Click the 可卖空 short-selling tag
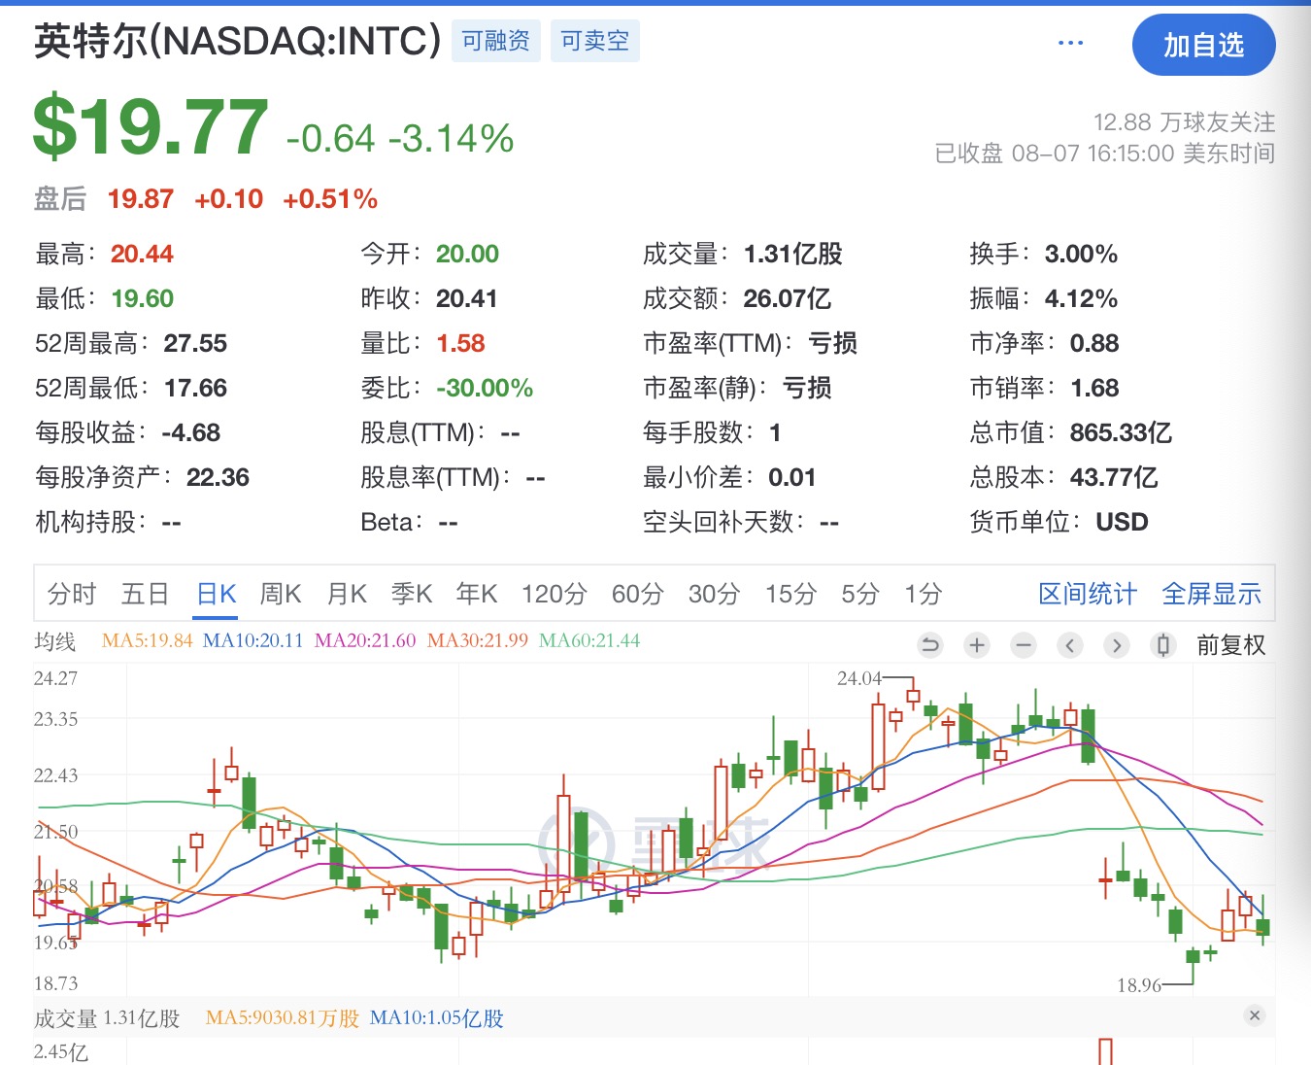This screenshot has height=1065, width=1311. 594,41
